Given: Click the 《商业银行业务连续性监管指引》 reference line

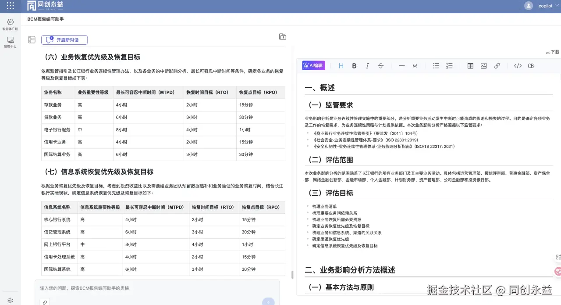Looking at the screenshot, I should [x=365, y=133].
